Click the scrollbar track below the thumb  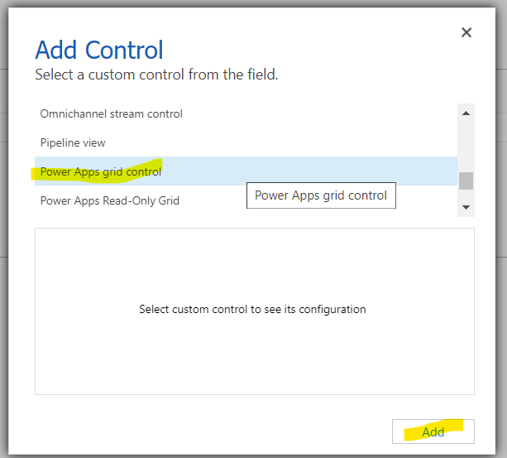coord(466,196)
